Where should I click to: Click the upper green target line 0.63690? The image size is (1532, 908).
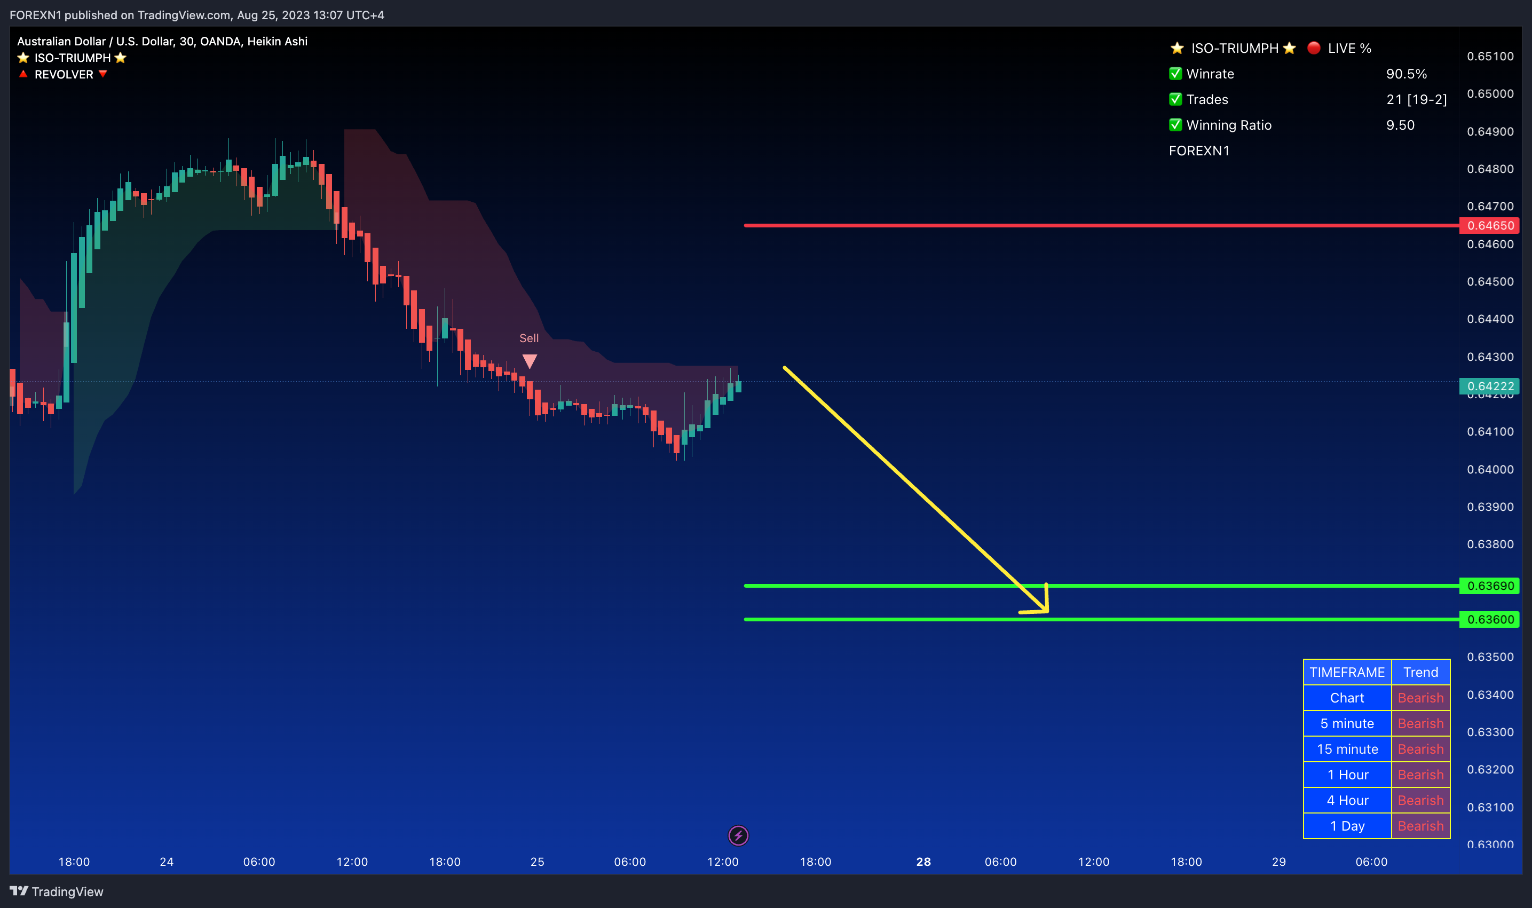click(1101, 586)
